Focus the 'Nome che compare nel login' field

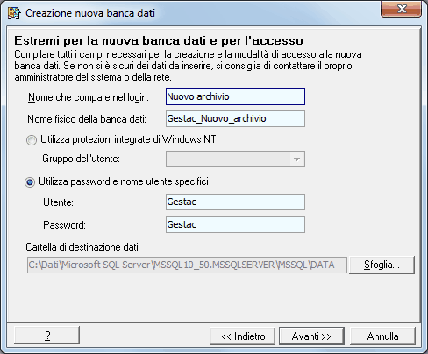[235, 97]
